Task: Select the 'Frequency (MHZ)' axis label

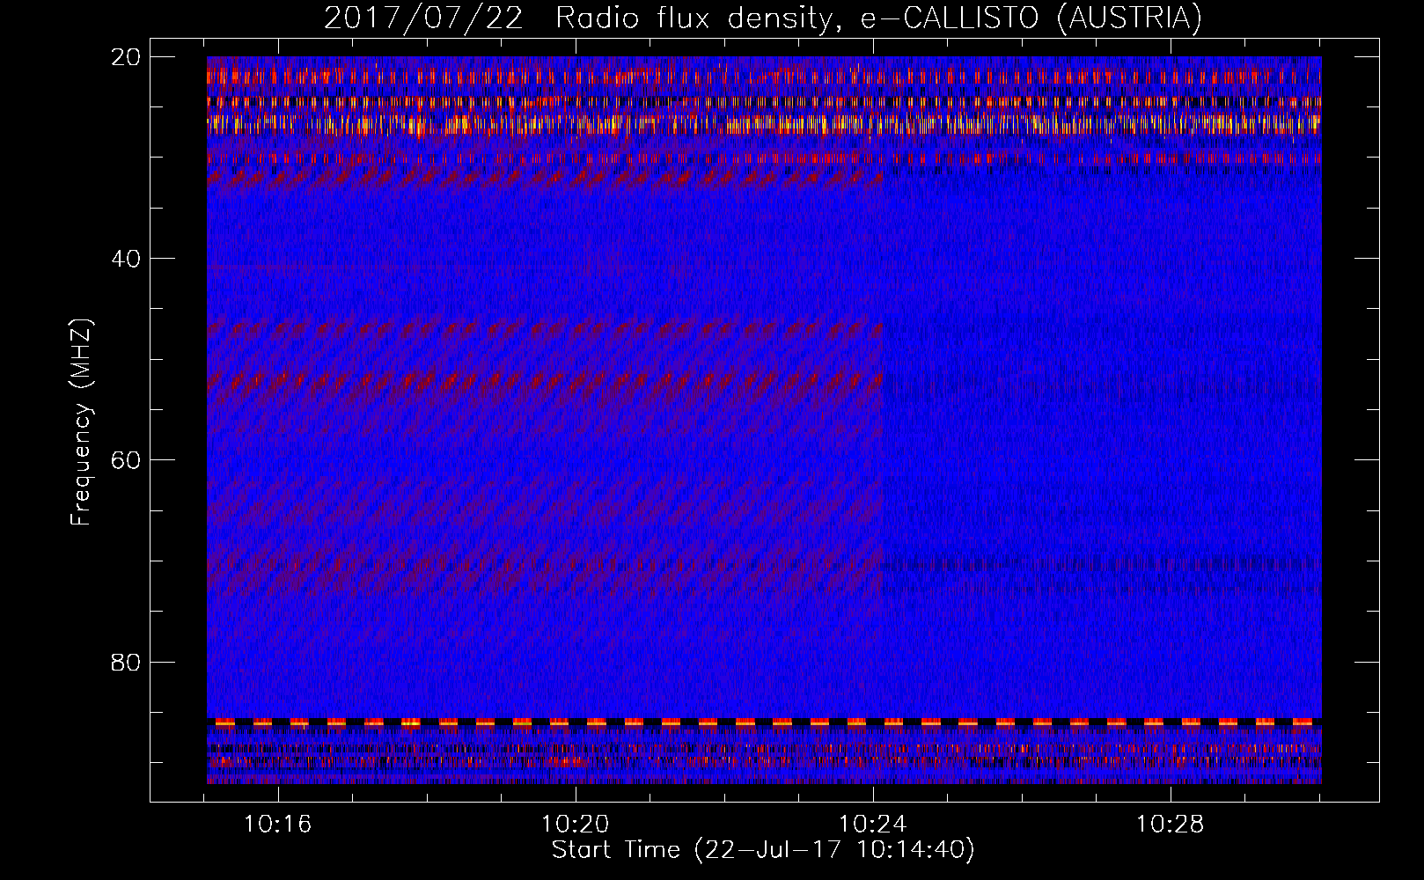Action: point(81,422)
